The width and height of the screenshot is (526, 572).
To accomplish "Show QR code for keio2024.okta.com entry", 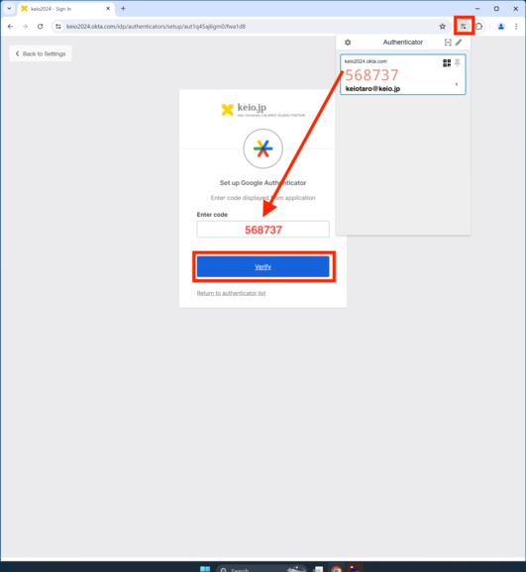I will [x=447, y=63].
